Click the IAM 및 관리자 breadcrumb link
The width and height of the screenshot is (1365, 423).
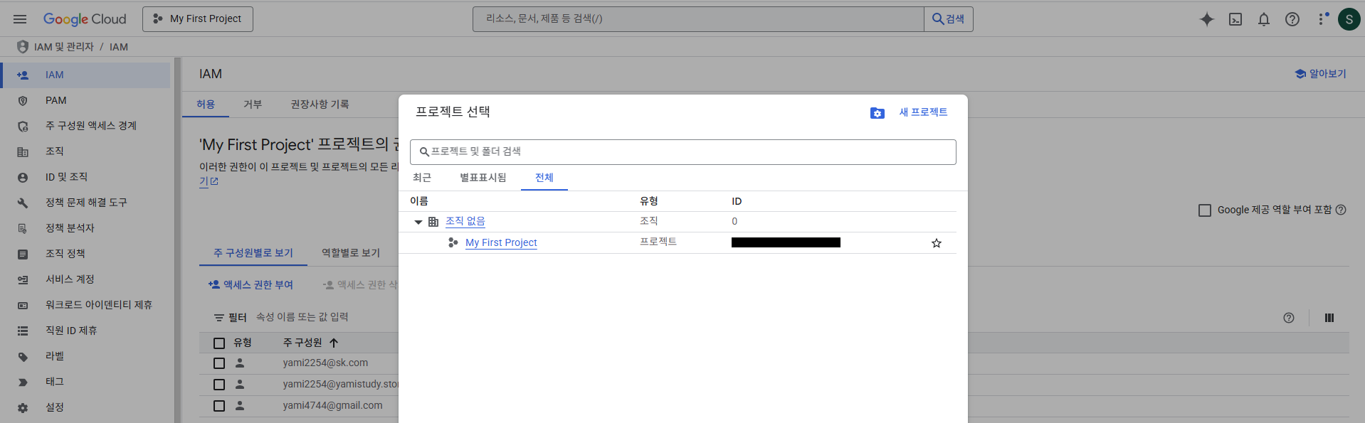pos(64,47)
